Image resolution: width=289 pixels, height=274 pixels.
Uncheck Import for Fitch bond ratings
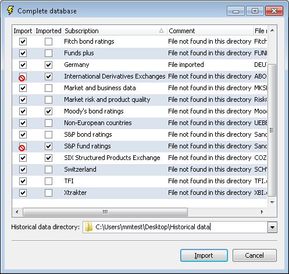click(x=23, y=41)
